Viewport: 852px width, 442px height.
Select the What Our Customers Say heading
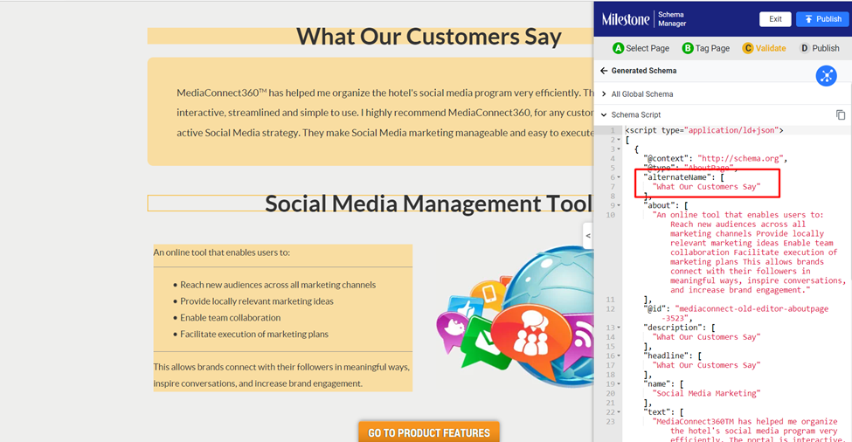point(429,37)
